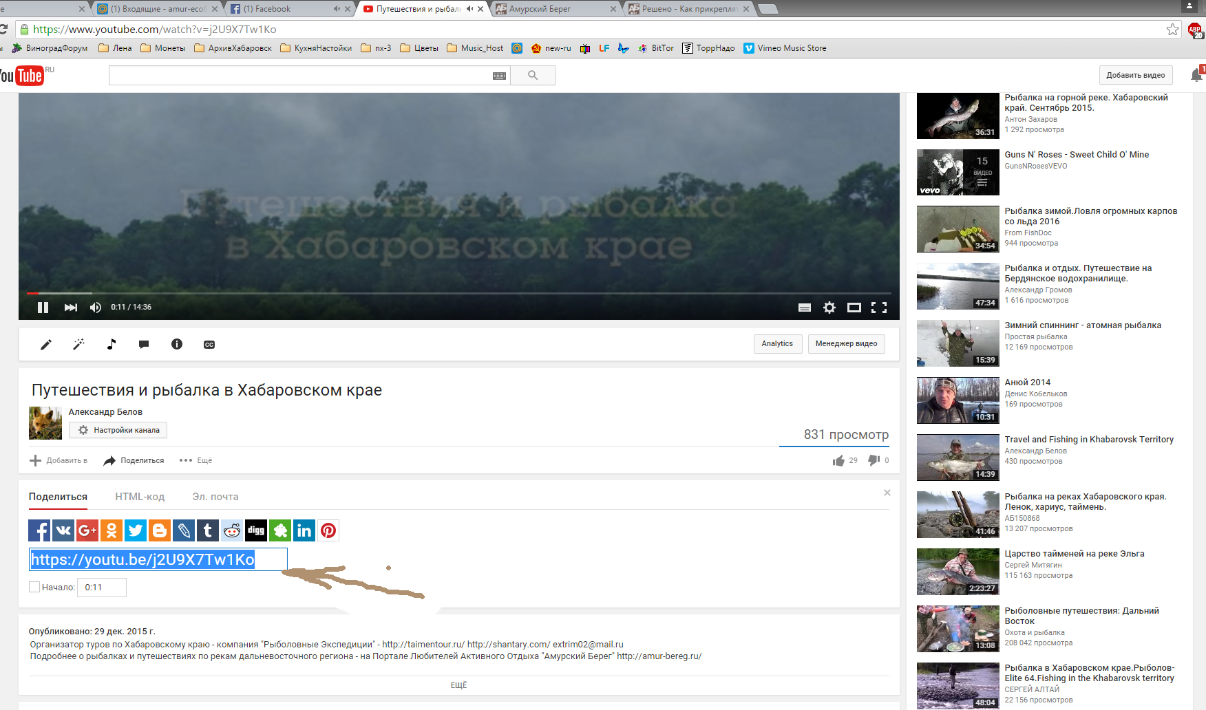Click the start time 0:11 field
Image resolution: width=1206 pixels, height=710 pixels.
102,588
